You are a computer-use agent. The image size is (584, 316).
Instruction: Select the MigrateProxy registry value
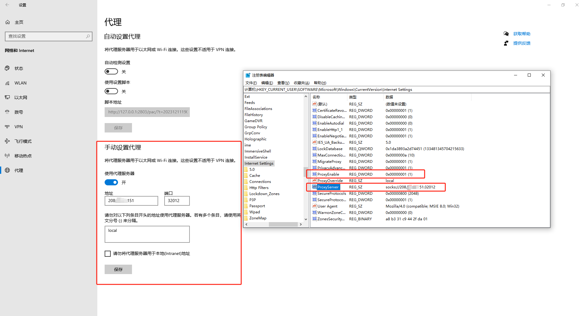329,162
